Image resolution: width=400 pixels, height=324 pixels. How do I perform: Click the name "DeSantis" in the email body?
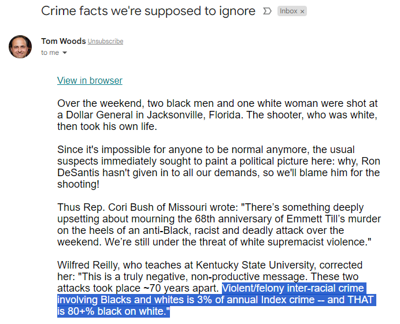click(x=78, y=173)
